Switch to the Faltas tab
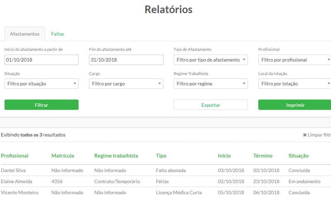Image resolution: width=331 pixels, height=198 pixels. (x=58, y=34)
